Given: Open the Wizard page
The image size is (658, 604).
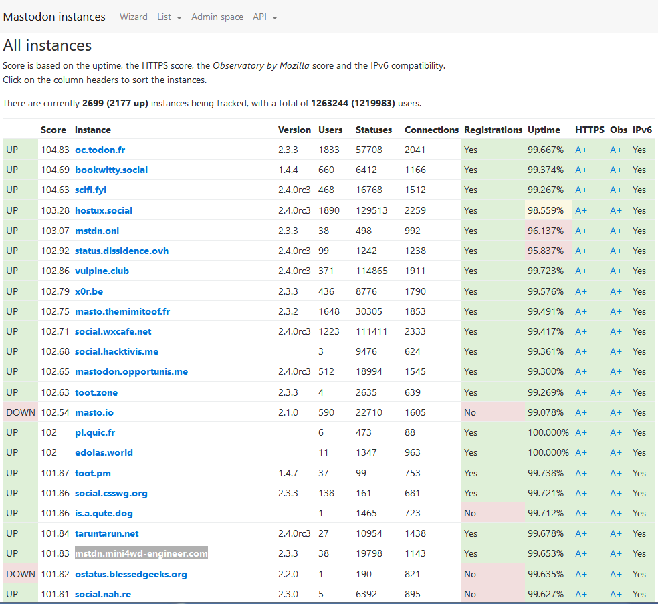Looking at the screenshot, I should pyautogui.click(x=134, y=17).
